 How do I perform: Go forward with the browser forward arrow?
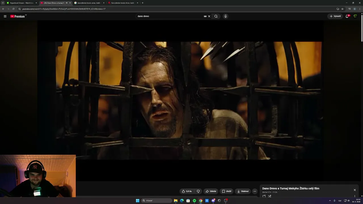(x=8, y=9)
